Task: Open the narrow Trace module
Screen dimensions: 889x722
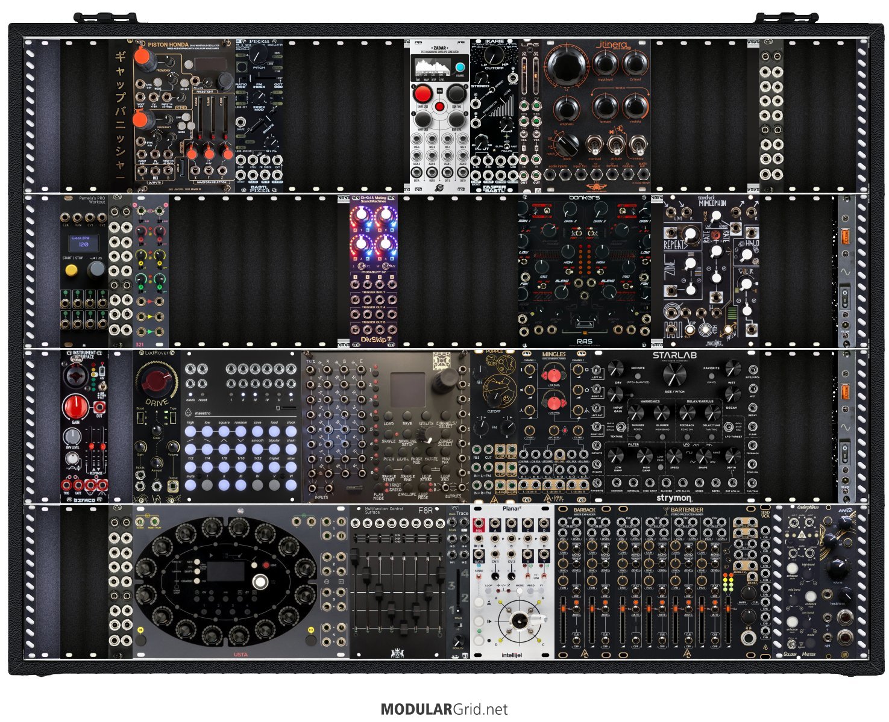Action: click(458, 581)
